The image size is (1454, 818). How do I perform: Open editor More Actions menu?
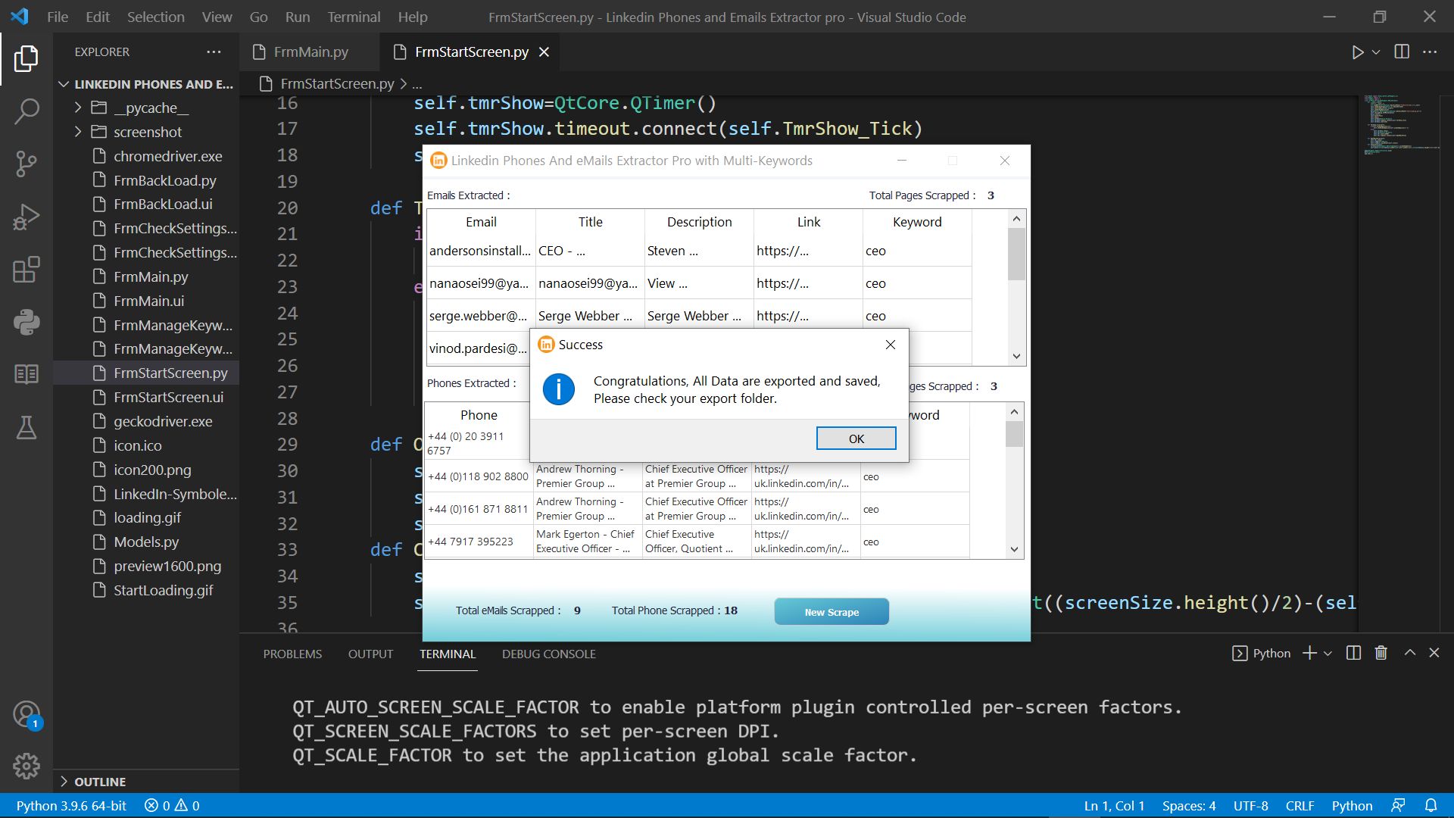coord(1430,52)
